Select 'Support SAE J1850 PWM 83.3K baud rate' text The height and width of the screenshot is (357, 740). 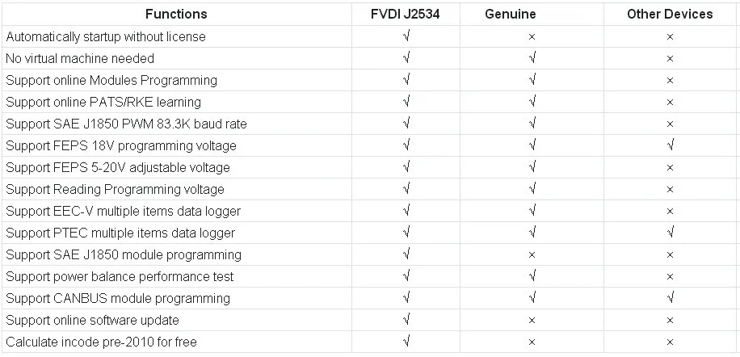pos(126,124)
